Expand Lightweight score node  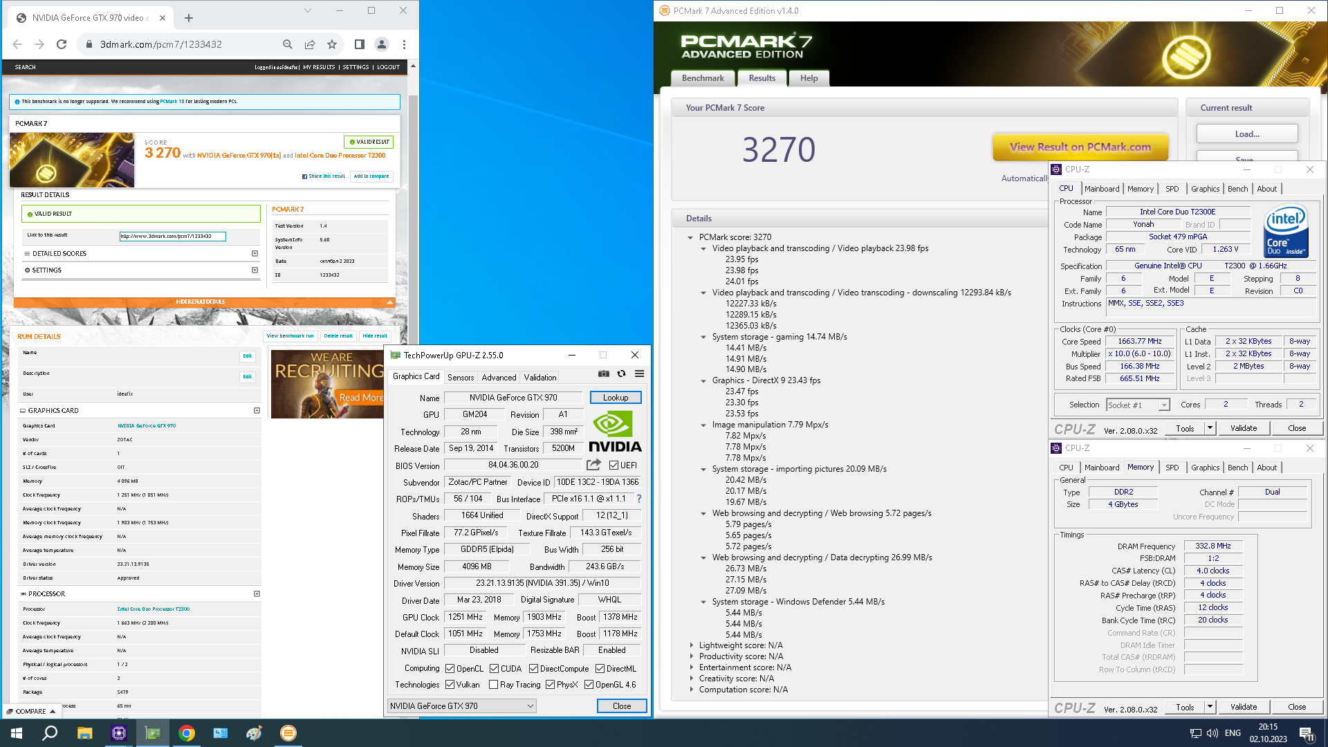tap(691, 645)
